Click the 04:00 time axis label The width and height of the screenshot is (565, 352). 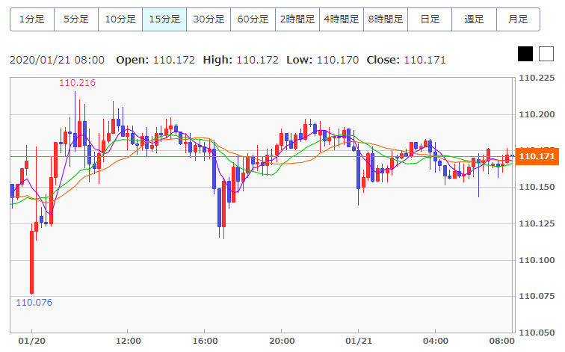(x=435, y=341)
